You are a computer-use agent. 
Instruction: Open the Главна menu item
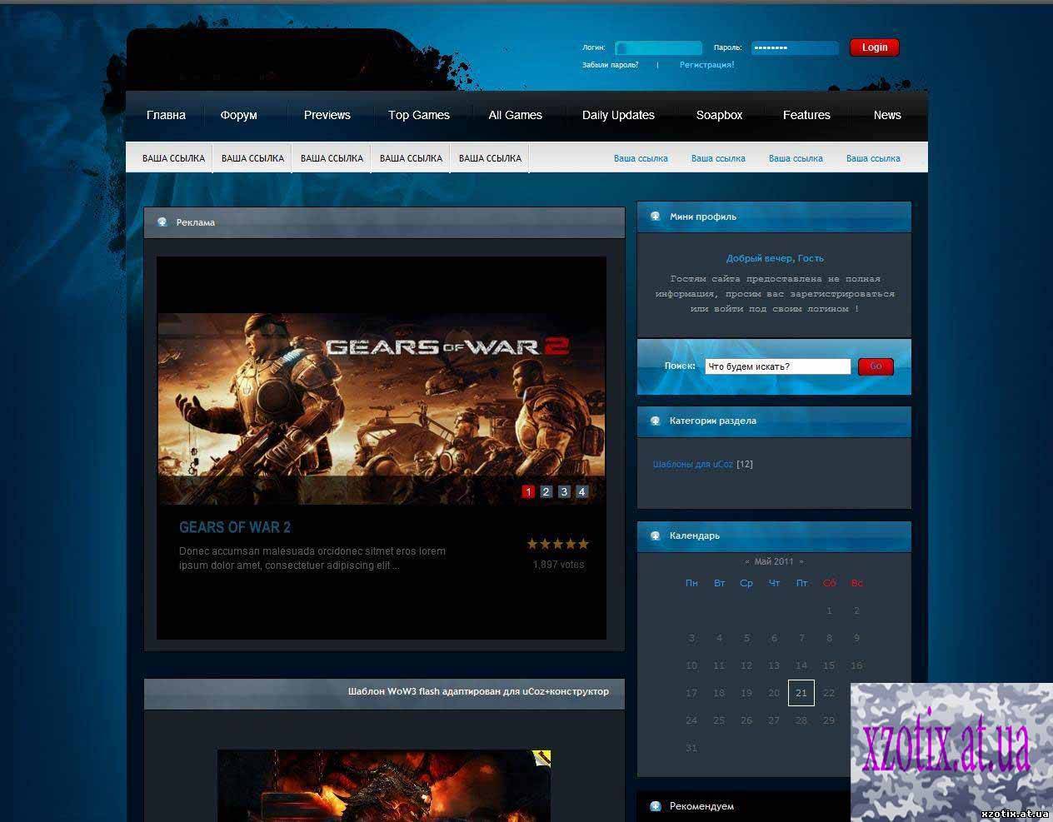166,115
